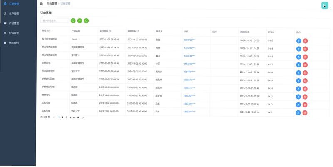Edit order 1415

tap(298, 81)
